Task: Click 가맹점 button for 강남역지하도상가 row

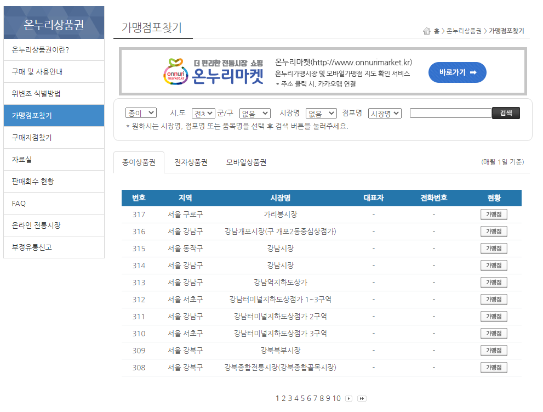Action: click(494, 283)
